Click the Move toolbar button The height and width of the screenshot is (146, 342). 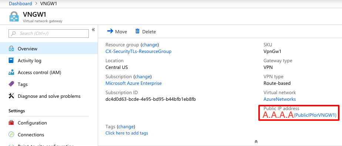(x=117, y=31)
